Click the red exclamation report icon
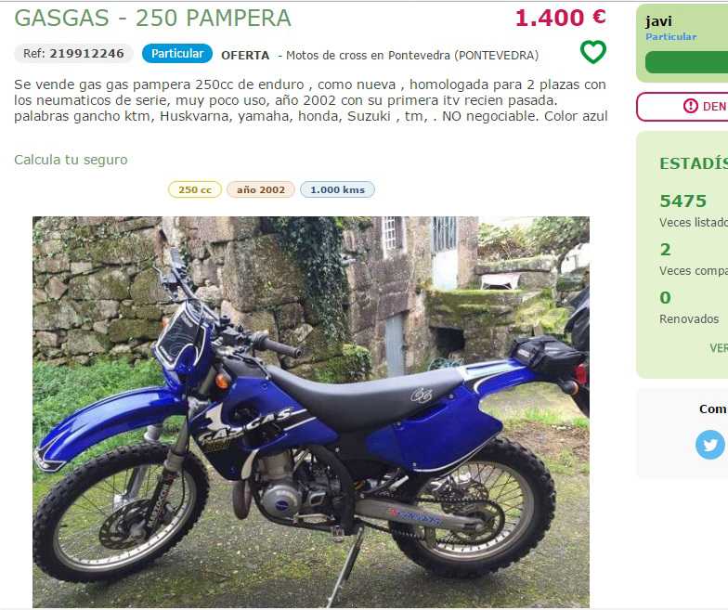This screenshot has width=728, height=610. pos(691,106)
